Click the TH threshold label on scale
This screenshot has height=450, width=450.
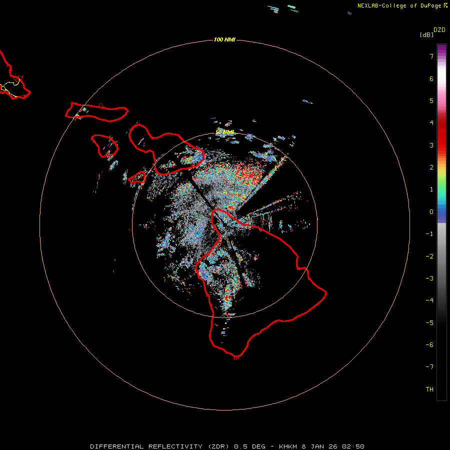(429, 389)
